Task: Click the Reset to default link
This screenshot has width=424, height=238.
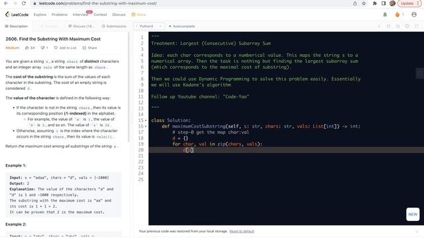Action: pos(242,231)
